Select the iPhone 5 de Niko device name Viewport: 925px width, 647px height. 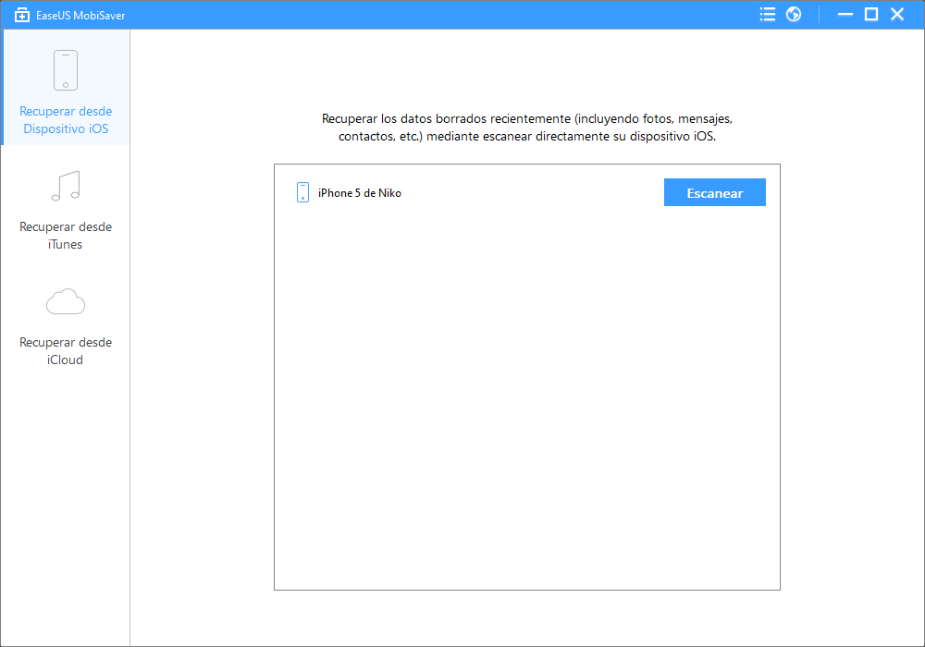click(360, 193)
